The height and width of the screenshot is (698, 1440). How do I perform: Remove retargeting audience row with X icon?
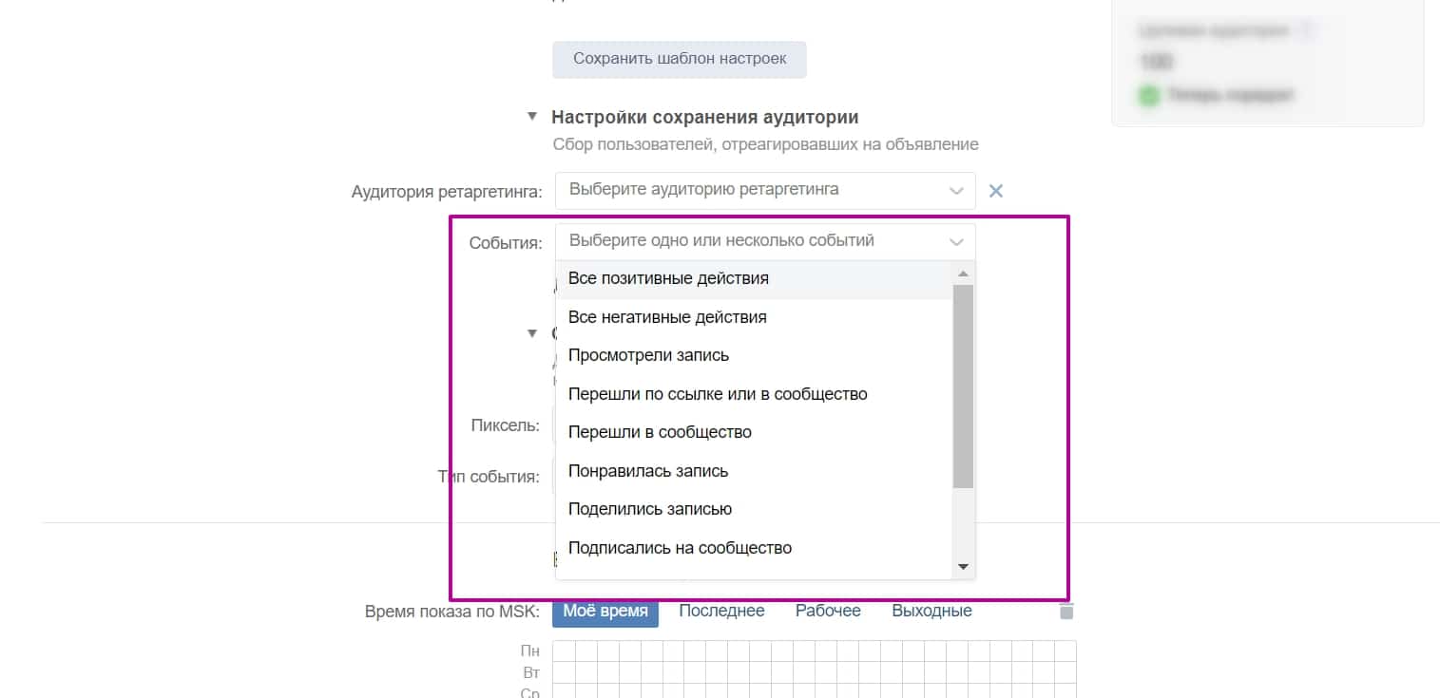996,191
